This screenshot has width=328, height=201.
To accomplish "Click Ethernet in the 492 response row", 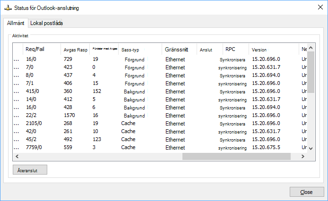I will pos(175,140).
